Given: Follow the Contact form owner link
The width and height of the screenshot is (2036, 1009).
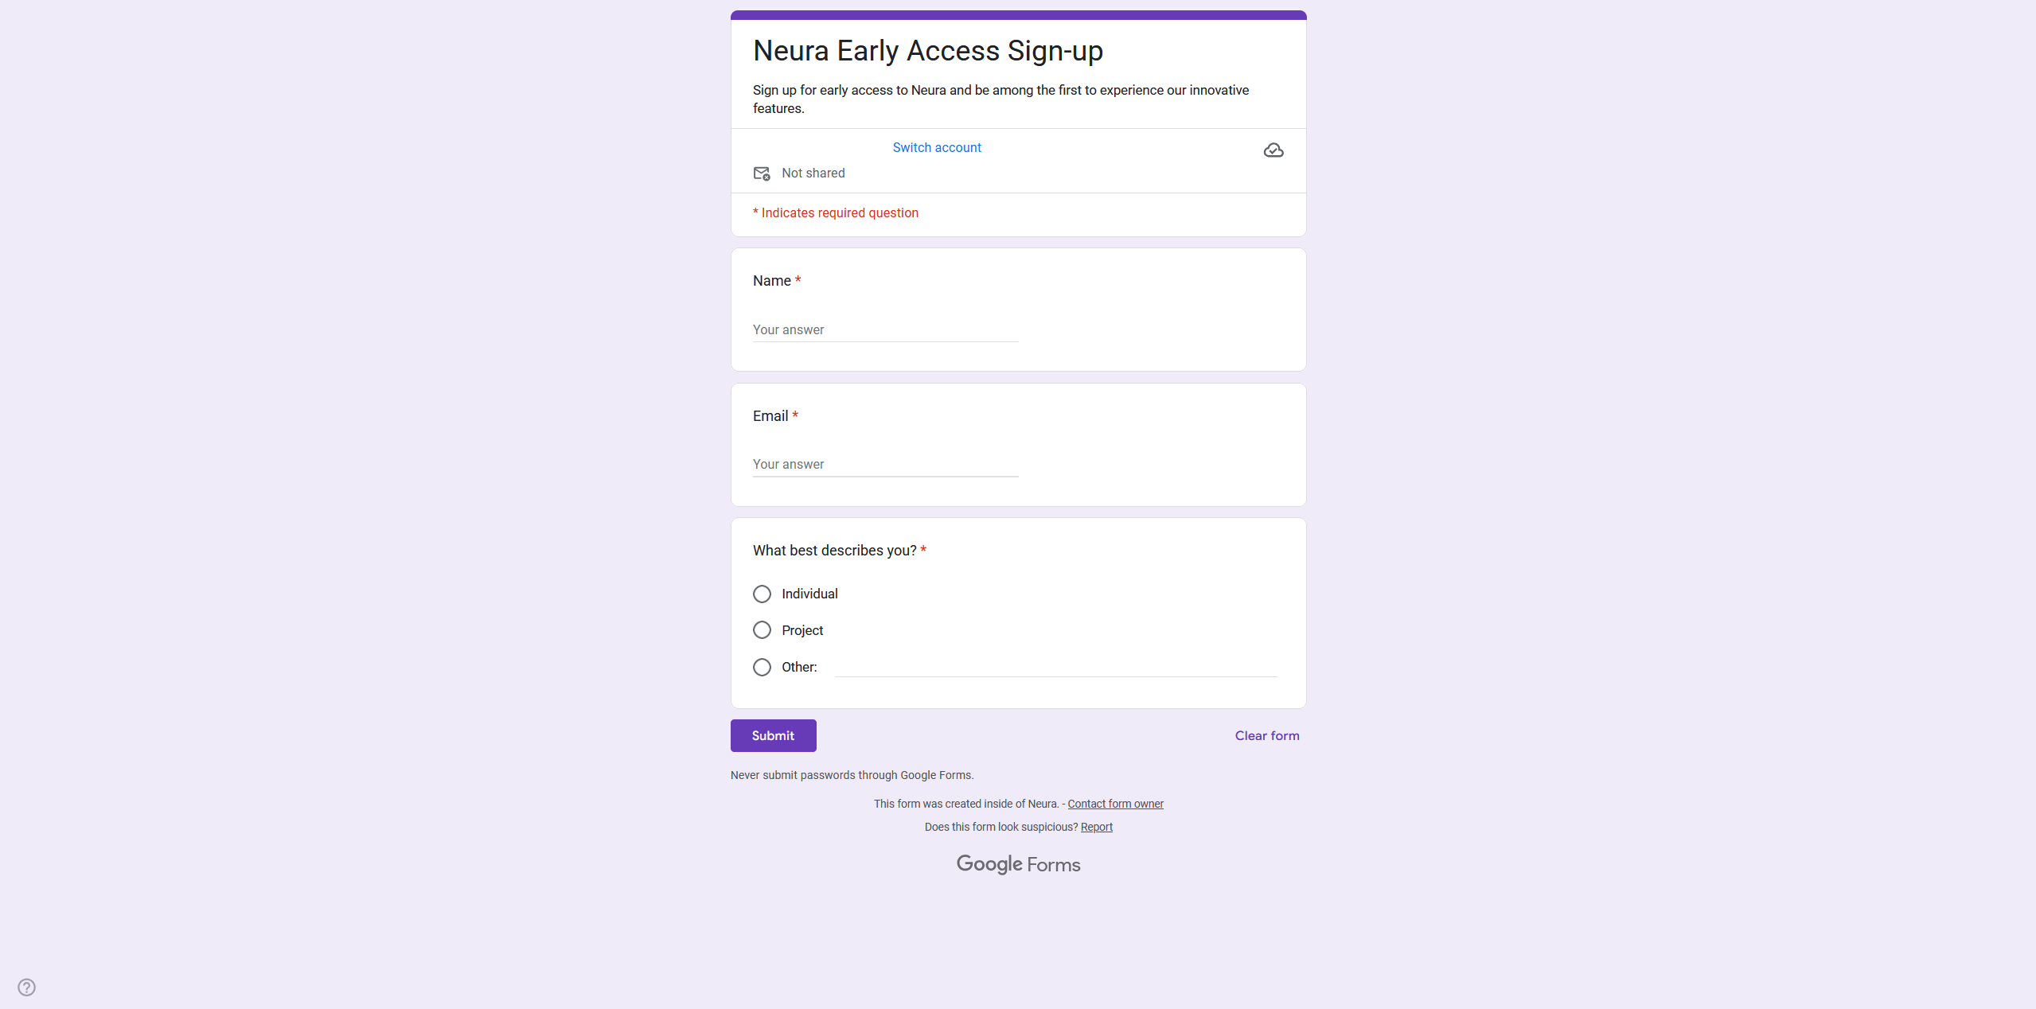Looking at the screenshot, I should 1115,804.
